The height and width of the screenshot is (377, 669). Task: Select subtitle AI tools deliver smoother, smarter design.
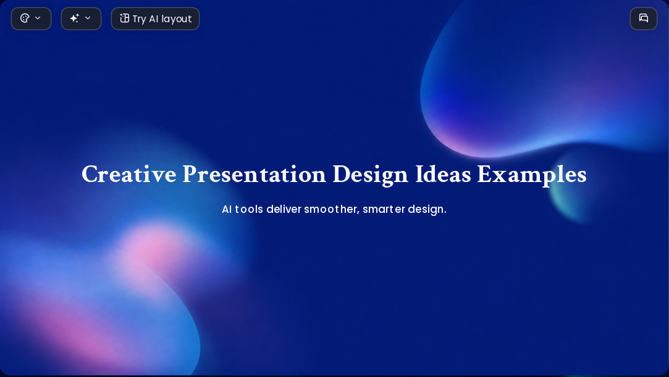[334, 209]
